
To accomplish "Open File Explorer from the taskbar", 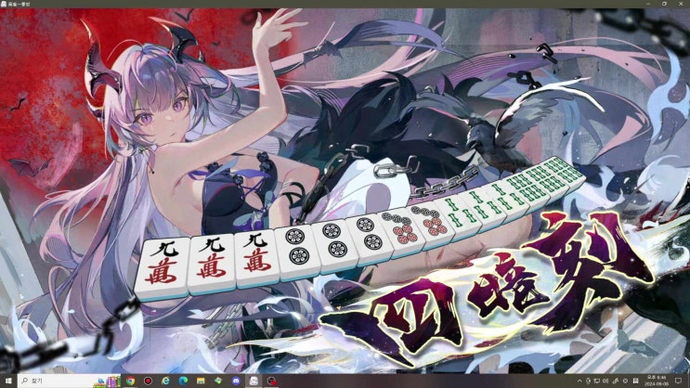I will (201, 381).
